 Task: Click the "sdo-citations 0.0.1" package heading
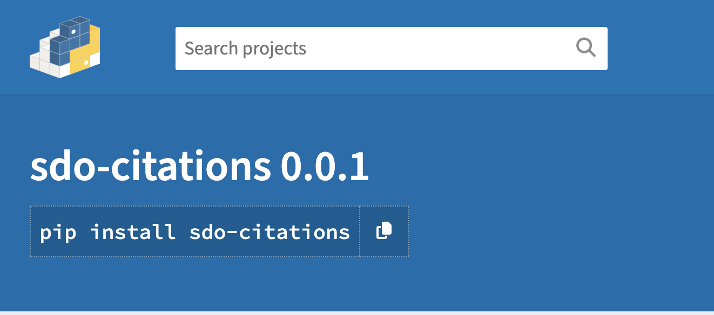point(199,166)
